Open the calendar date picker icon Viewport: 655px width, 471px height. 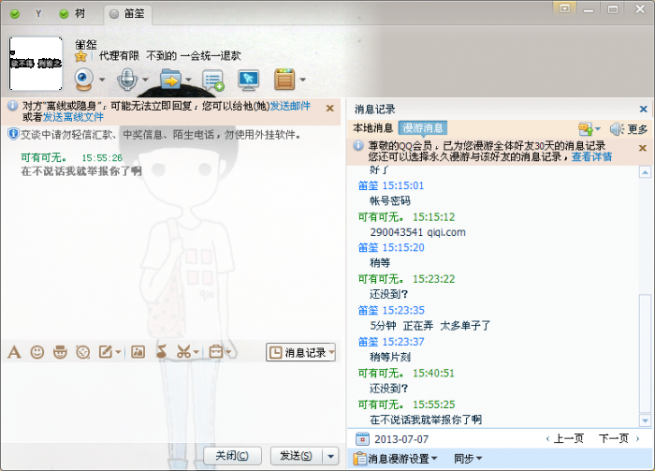(x=362, y=439)
